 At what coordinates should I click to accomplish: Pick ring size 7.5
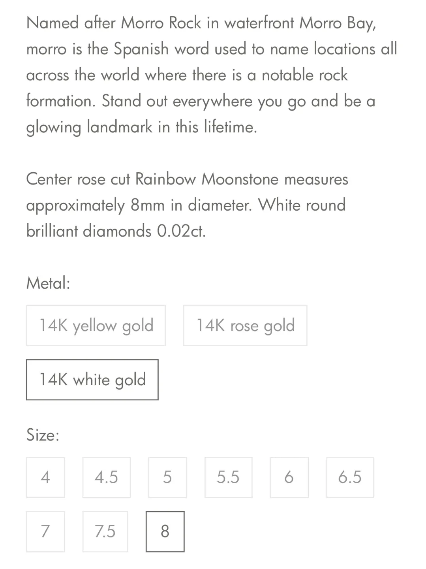(x=105, y=531)
